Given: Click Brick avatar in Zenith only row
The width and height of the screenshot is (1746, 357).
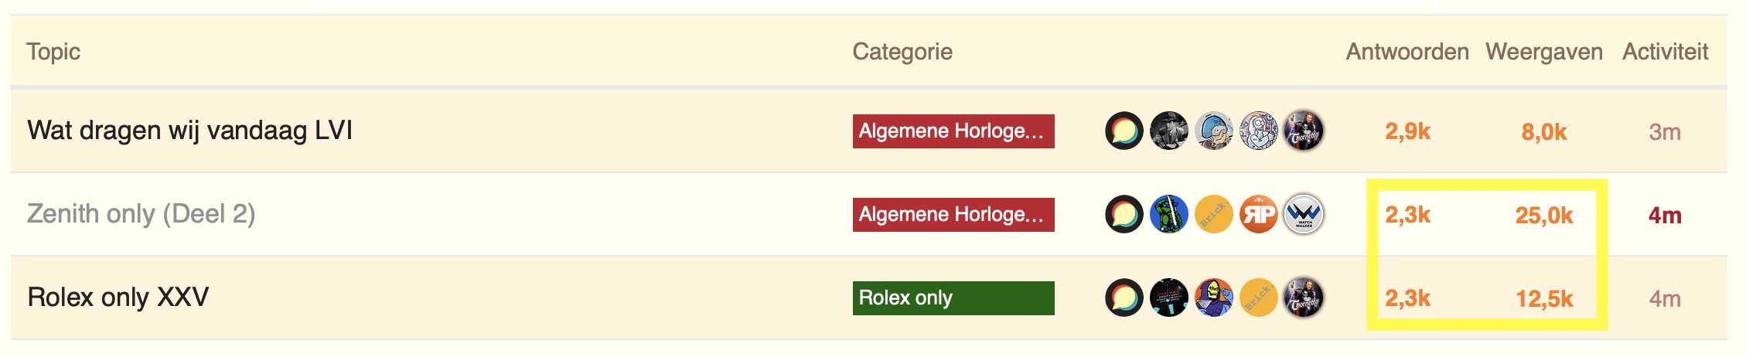Looking at the screenshot, I should (x=1213, y=214).
